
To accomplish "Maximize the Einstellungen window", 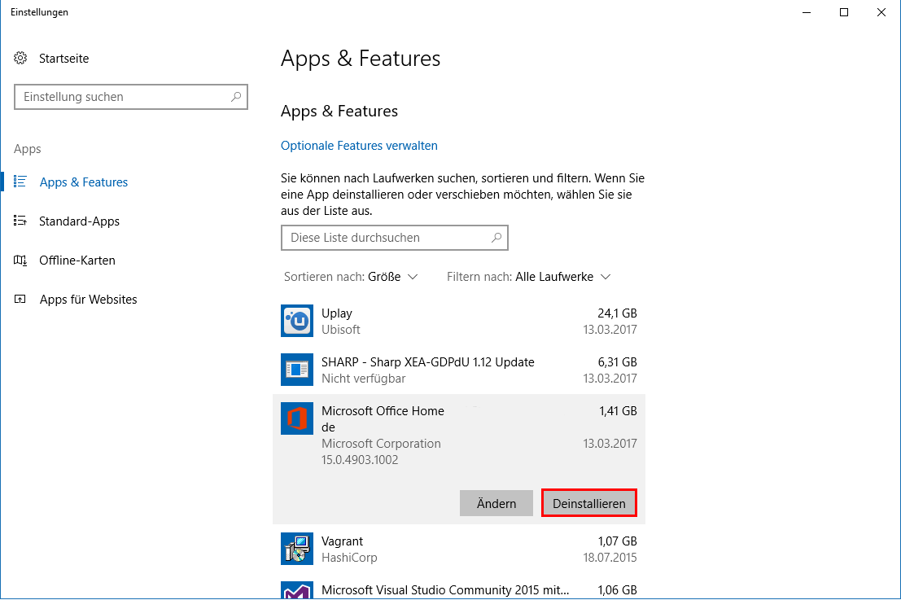I will tap(844, 13).
